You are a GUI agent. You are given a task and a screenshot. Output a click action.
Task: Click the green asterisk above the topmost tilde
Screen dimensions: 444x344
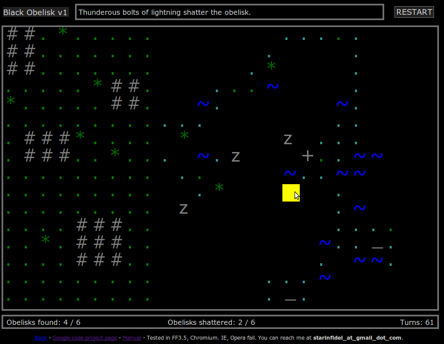pyautogui.click(x=271, y=66)
